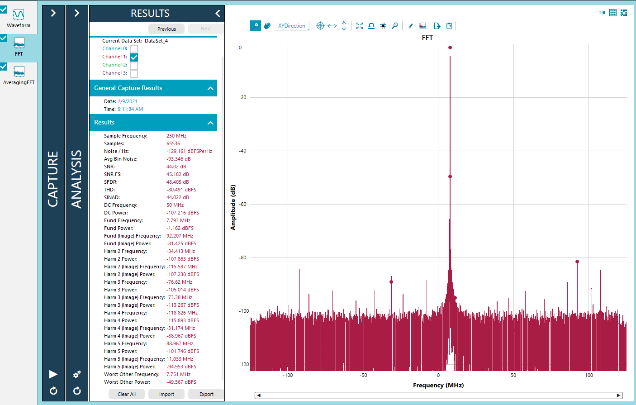Click the split-pane align icon at top right
Viewport: 636px width, 405px height.
tap(602, 13)
